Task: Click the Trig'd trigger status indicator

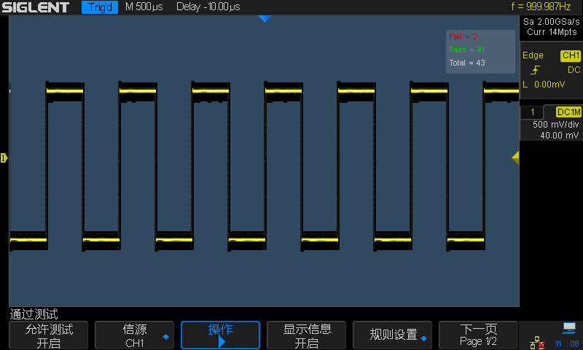Action: click(100, 7)
